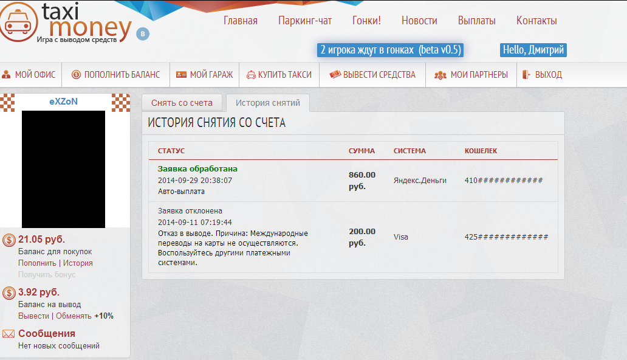627x360 pixels.
Task: Open the Сообщения link
Action: (47, 334)
